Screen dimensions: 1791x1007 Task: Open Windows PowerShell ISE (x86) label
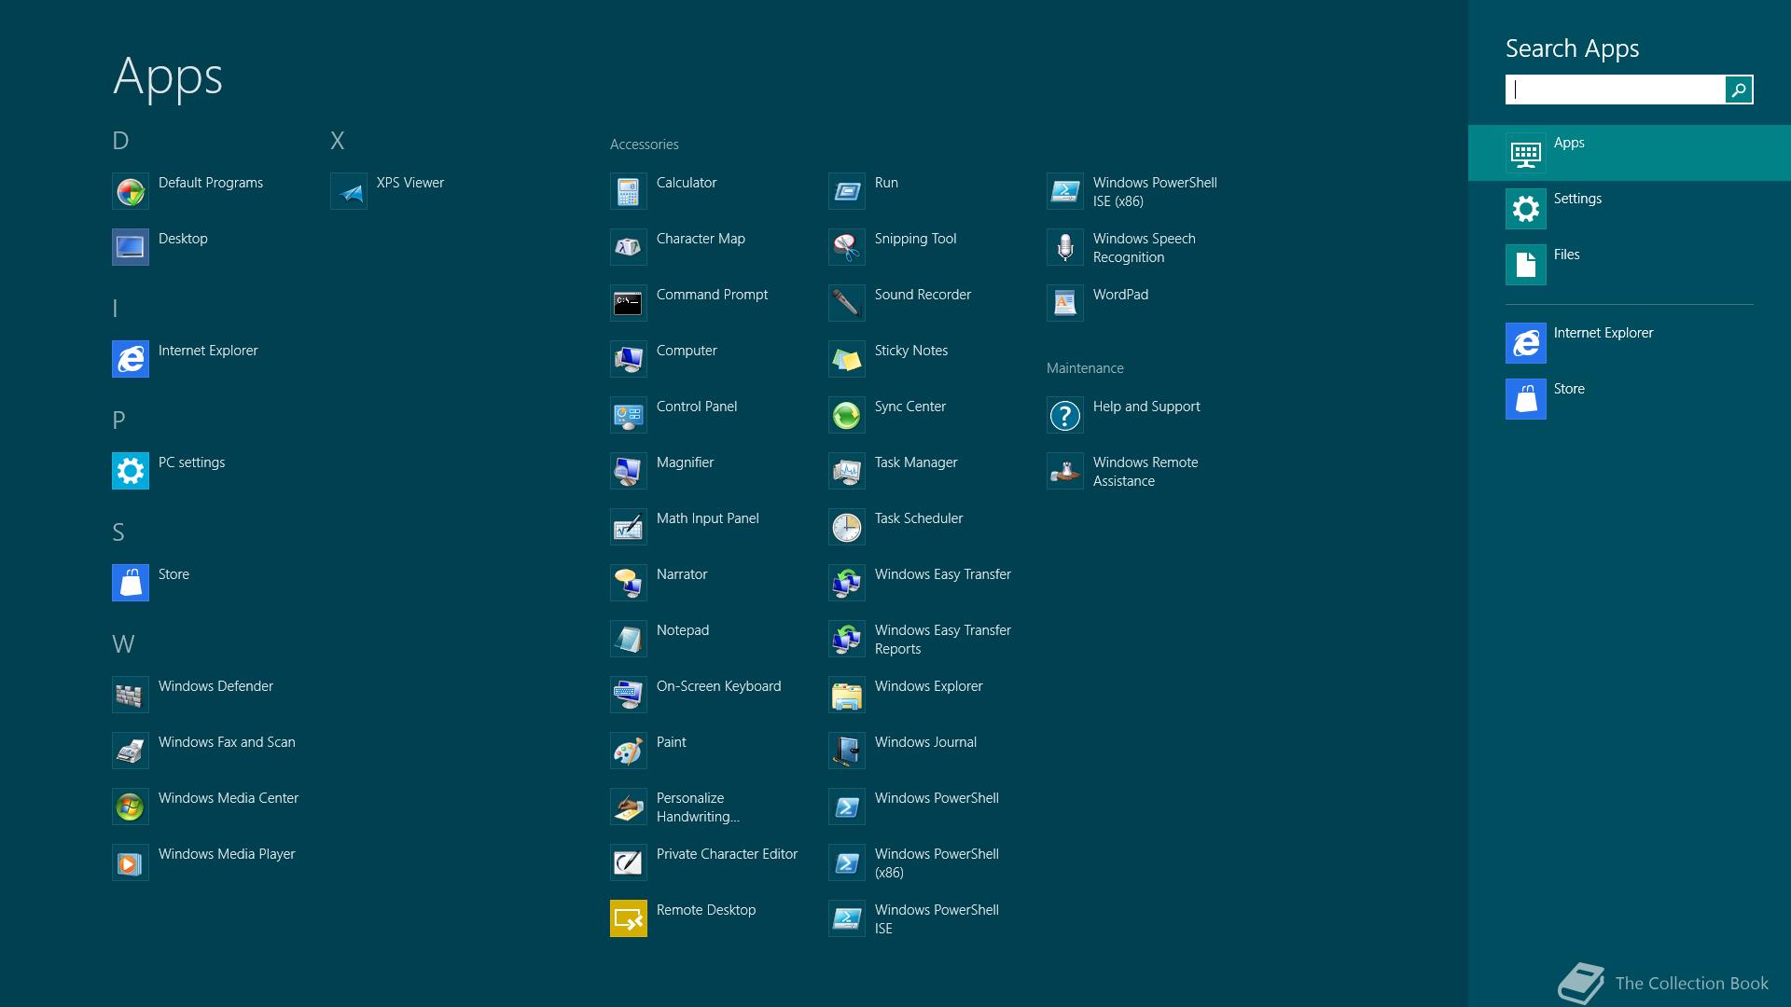(x=1155, y=192)
